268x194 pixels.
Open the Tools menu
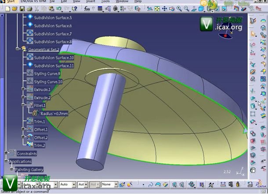coord(105,2)
